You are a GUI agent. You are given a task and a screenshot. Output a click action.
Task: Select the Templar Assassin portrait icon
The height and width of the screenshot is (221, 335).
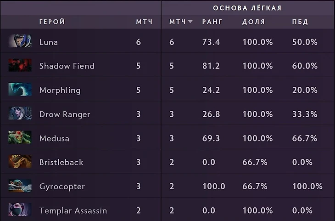pos(20,210)
